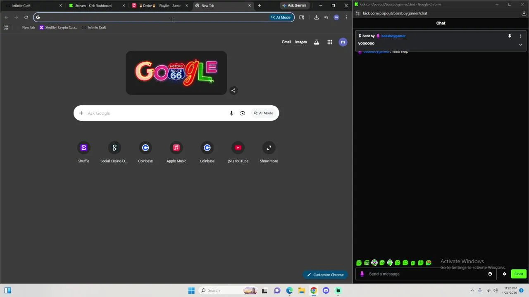529x297 pixels.
Task: Open the New Tab bookmark
Action: (x=29, y=28)
